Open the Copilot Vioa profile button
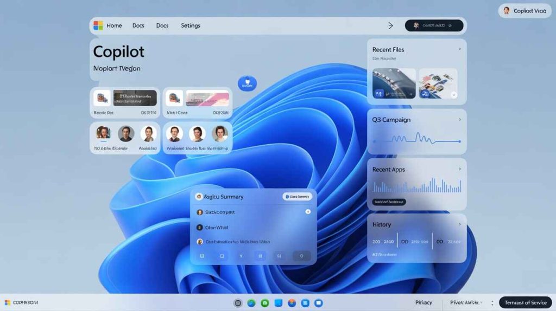The height and width of the screenshot is (311, 556). [x=525, y=11]
